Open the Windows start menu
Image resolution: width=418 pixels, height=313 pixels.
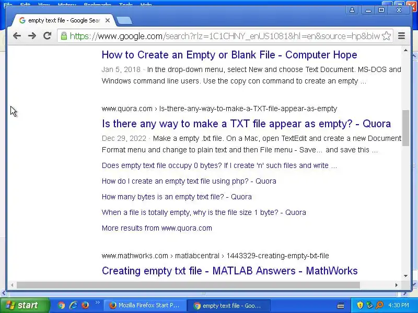[x=25, y=305]
